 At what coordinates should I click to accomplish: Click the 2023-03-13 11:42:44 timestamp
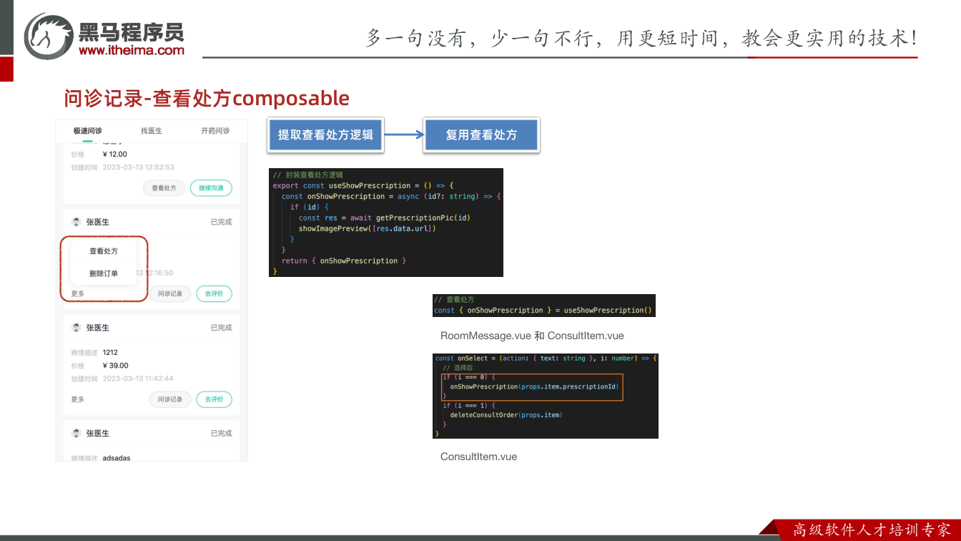(138, 379)
